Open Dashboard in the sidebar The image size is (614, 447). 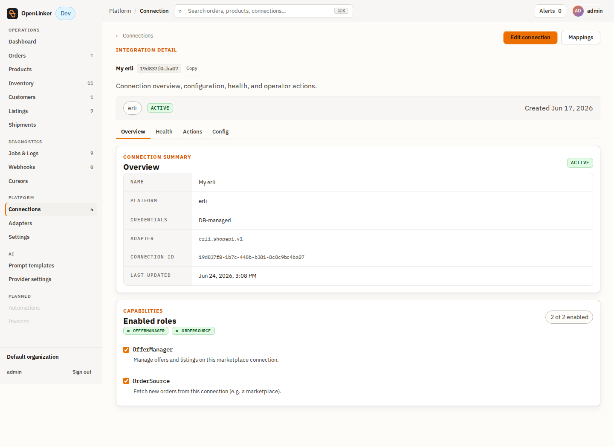[51, 42]
